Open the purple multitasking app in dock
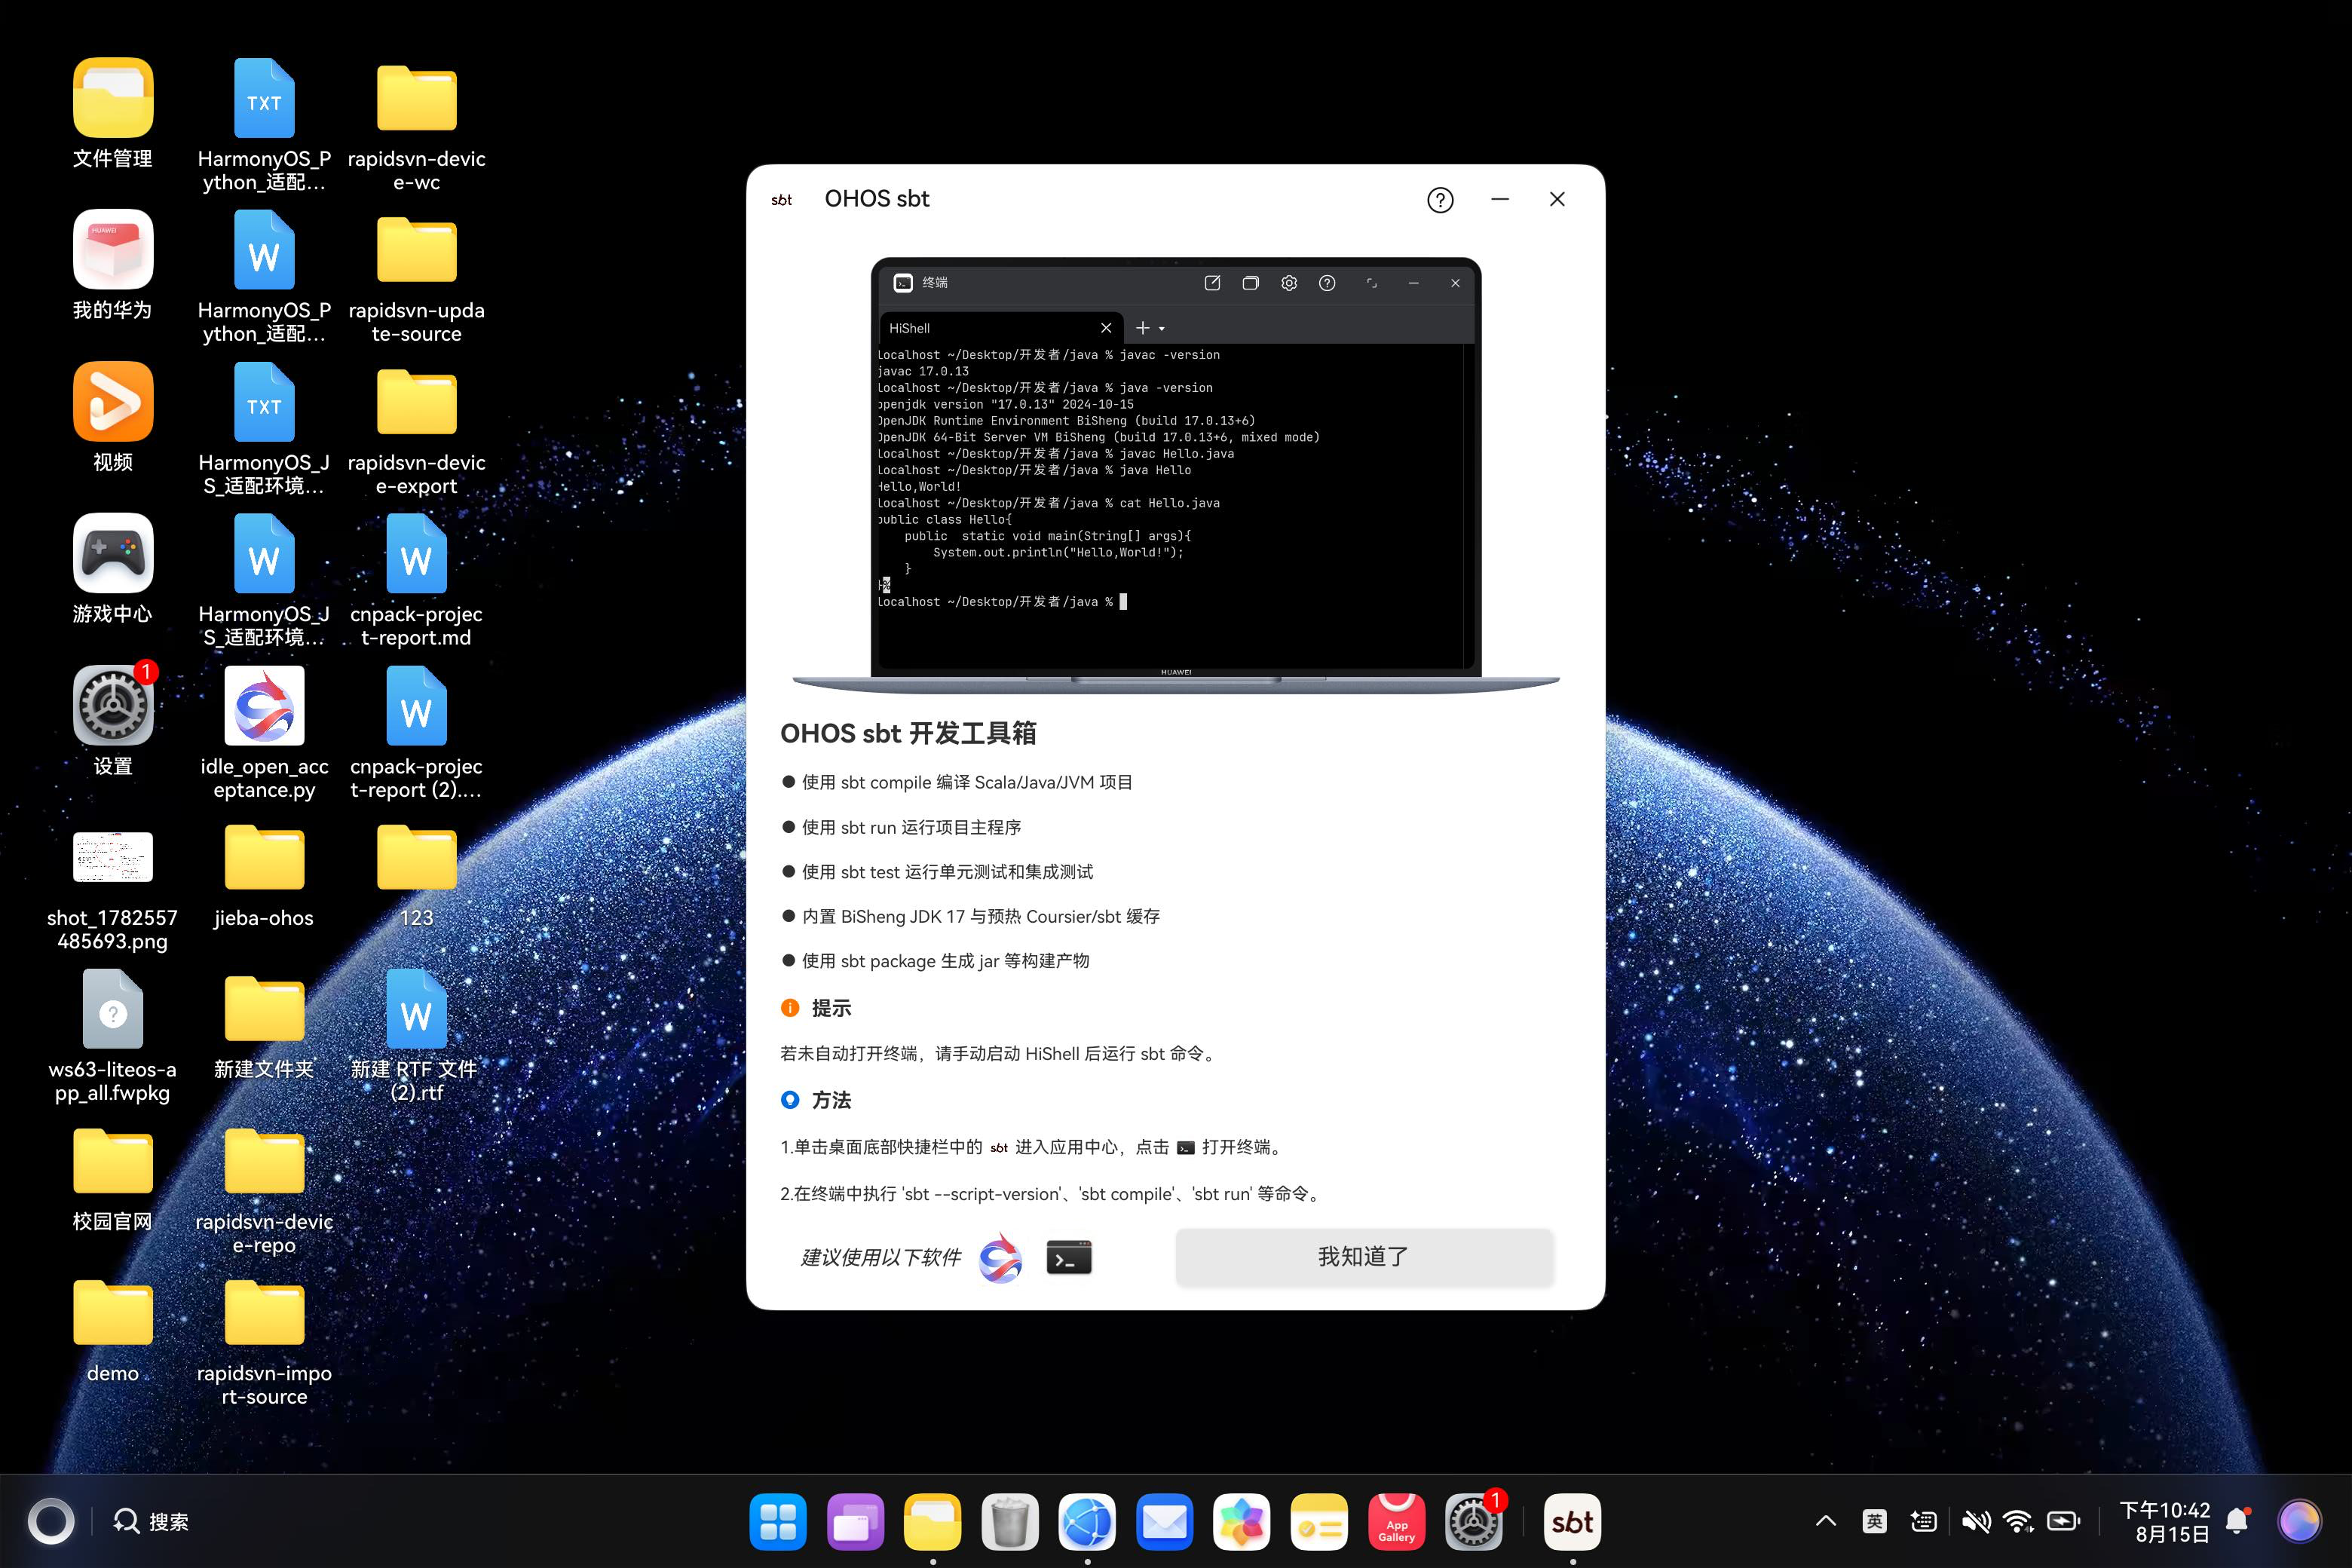Image resolution: width=2352 pixels, height=1568 pixels. (855, 1522)
